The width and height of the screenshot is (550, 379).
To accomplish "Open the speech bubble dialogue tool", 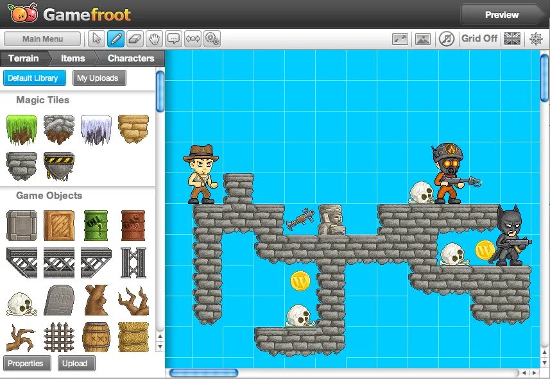I will point(174,38).
